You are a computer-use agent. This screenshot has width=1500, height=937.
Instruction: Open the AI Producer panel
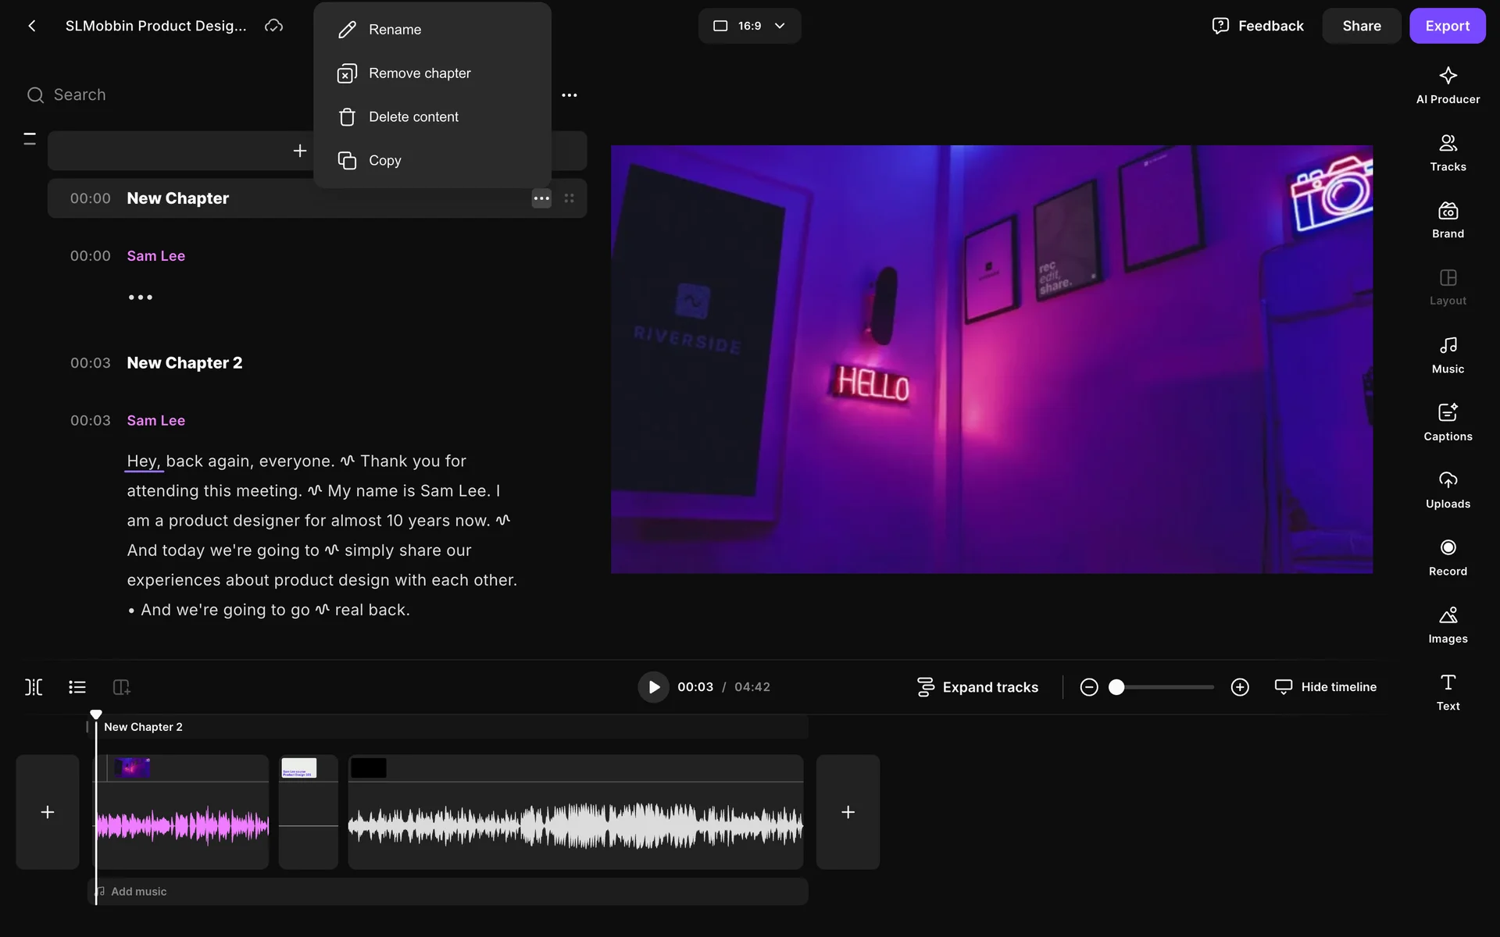tap(1447, 85)
